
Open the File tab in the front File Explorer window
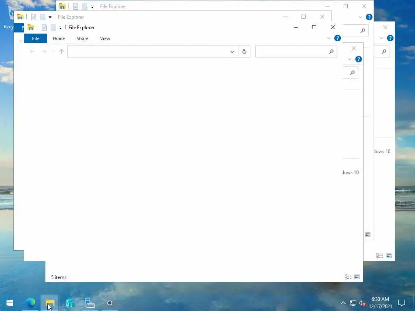(36, 38)
